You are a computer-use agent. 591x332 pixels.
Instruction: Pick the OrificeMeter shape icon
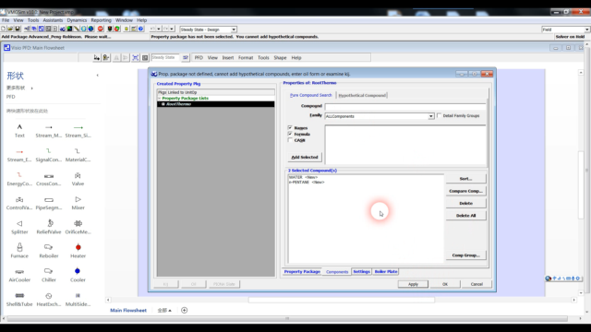[x=78, y=223]
